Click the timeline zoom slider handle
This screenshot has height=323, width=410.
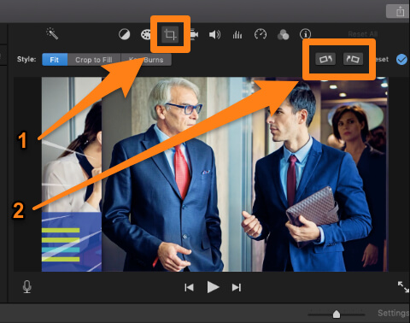point(337,314)
